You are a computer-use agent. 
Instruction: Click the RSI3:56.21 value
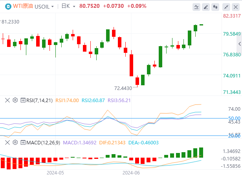[x=119, y=101]
